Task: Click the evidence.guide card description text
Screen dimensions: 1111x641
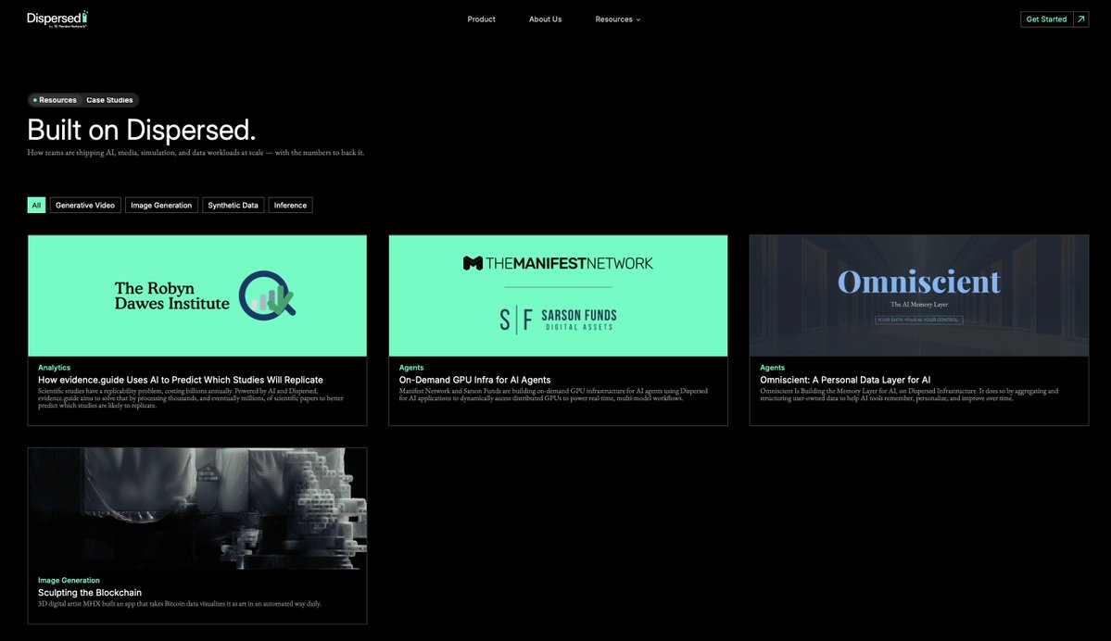Action: 191,398
